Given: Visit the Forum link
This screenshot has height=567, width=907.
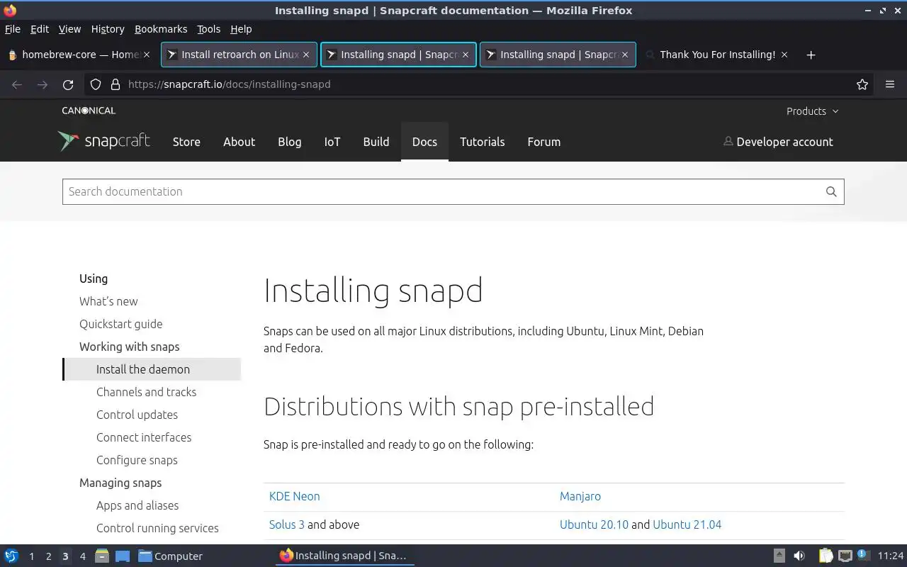Looking at the screenshot, I should 544,142.
